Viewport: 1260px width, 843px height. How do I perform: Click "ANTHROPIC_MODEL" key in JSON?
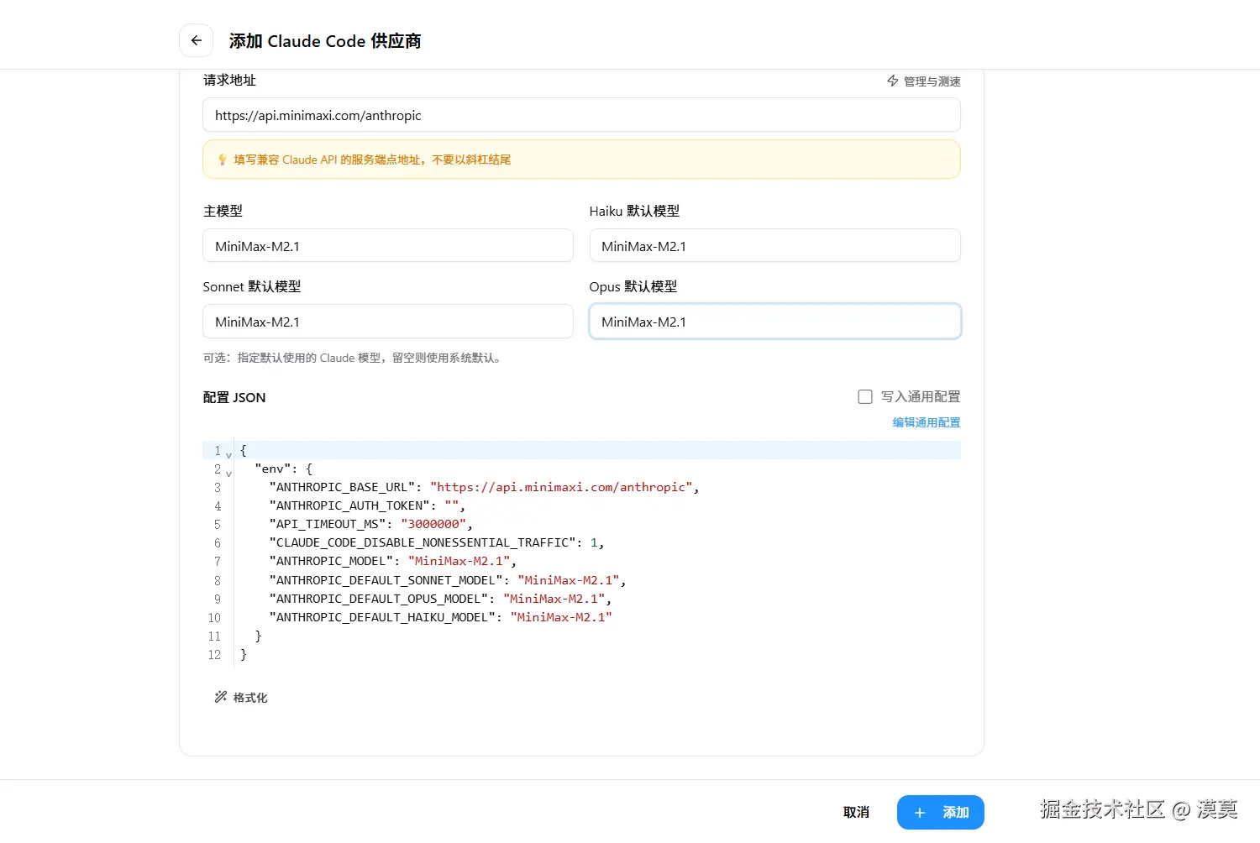pos(332,561)
